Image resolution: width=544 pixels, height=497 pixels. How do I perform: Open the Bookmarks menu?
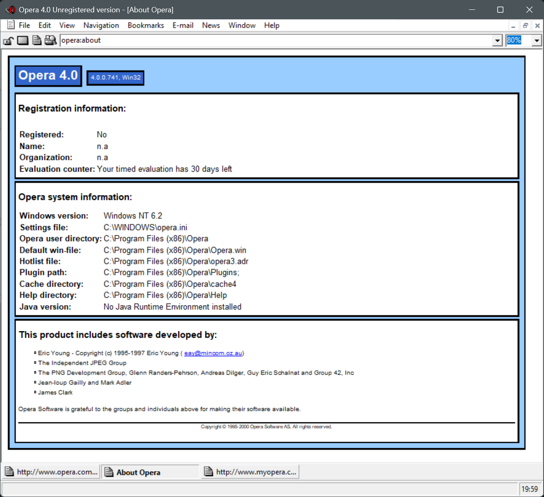pyautogui.click(x=146, y=25)
